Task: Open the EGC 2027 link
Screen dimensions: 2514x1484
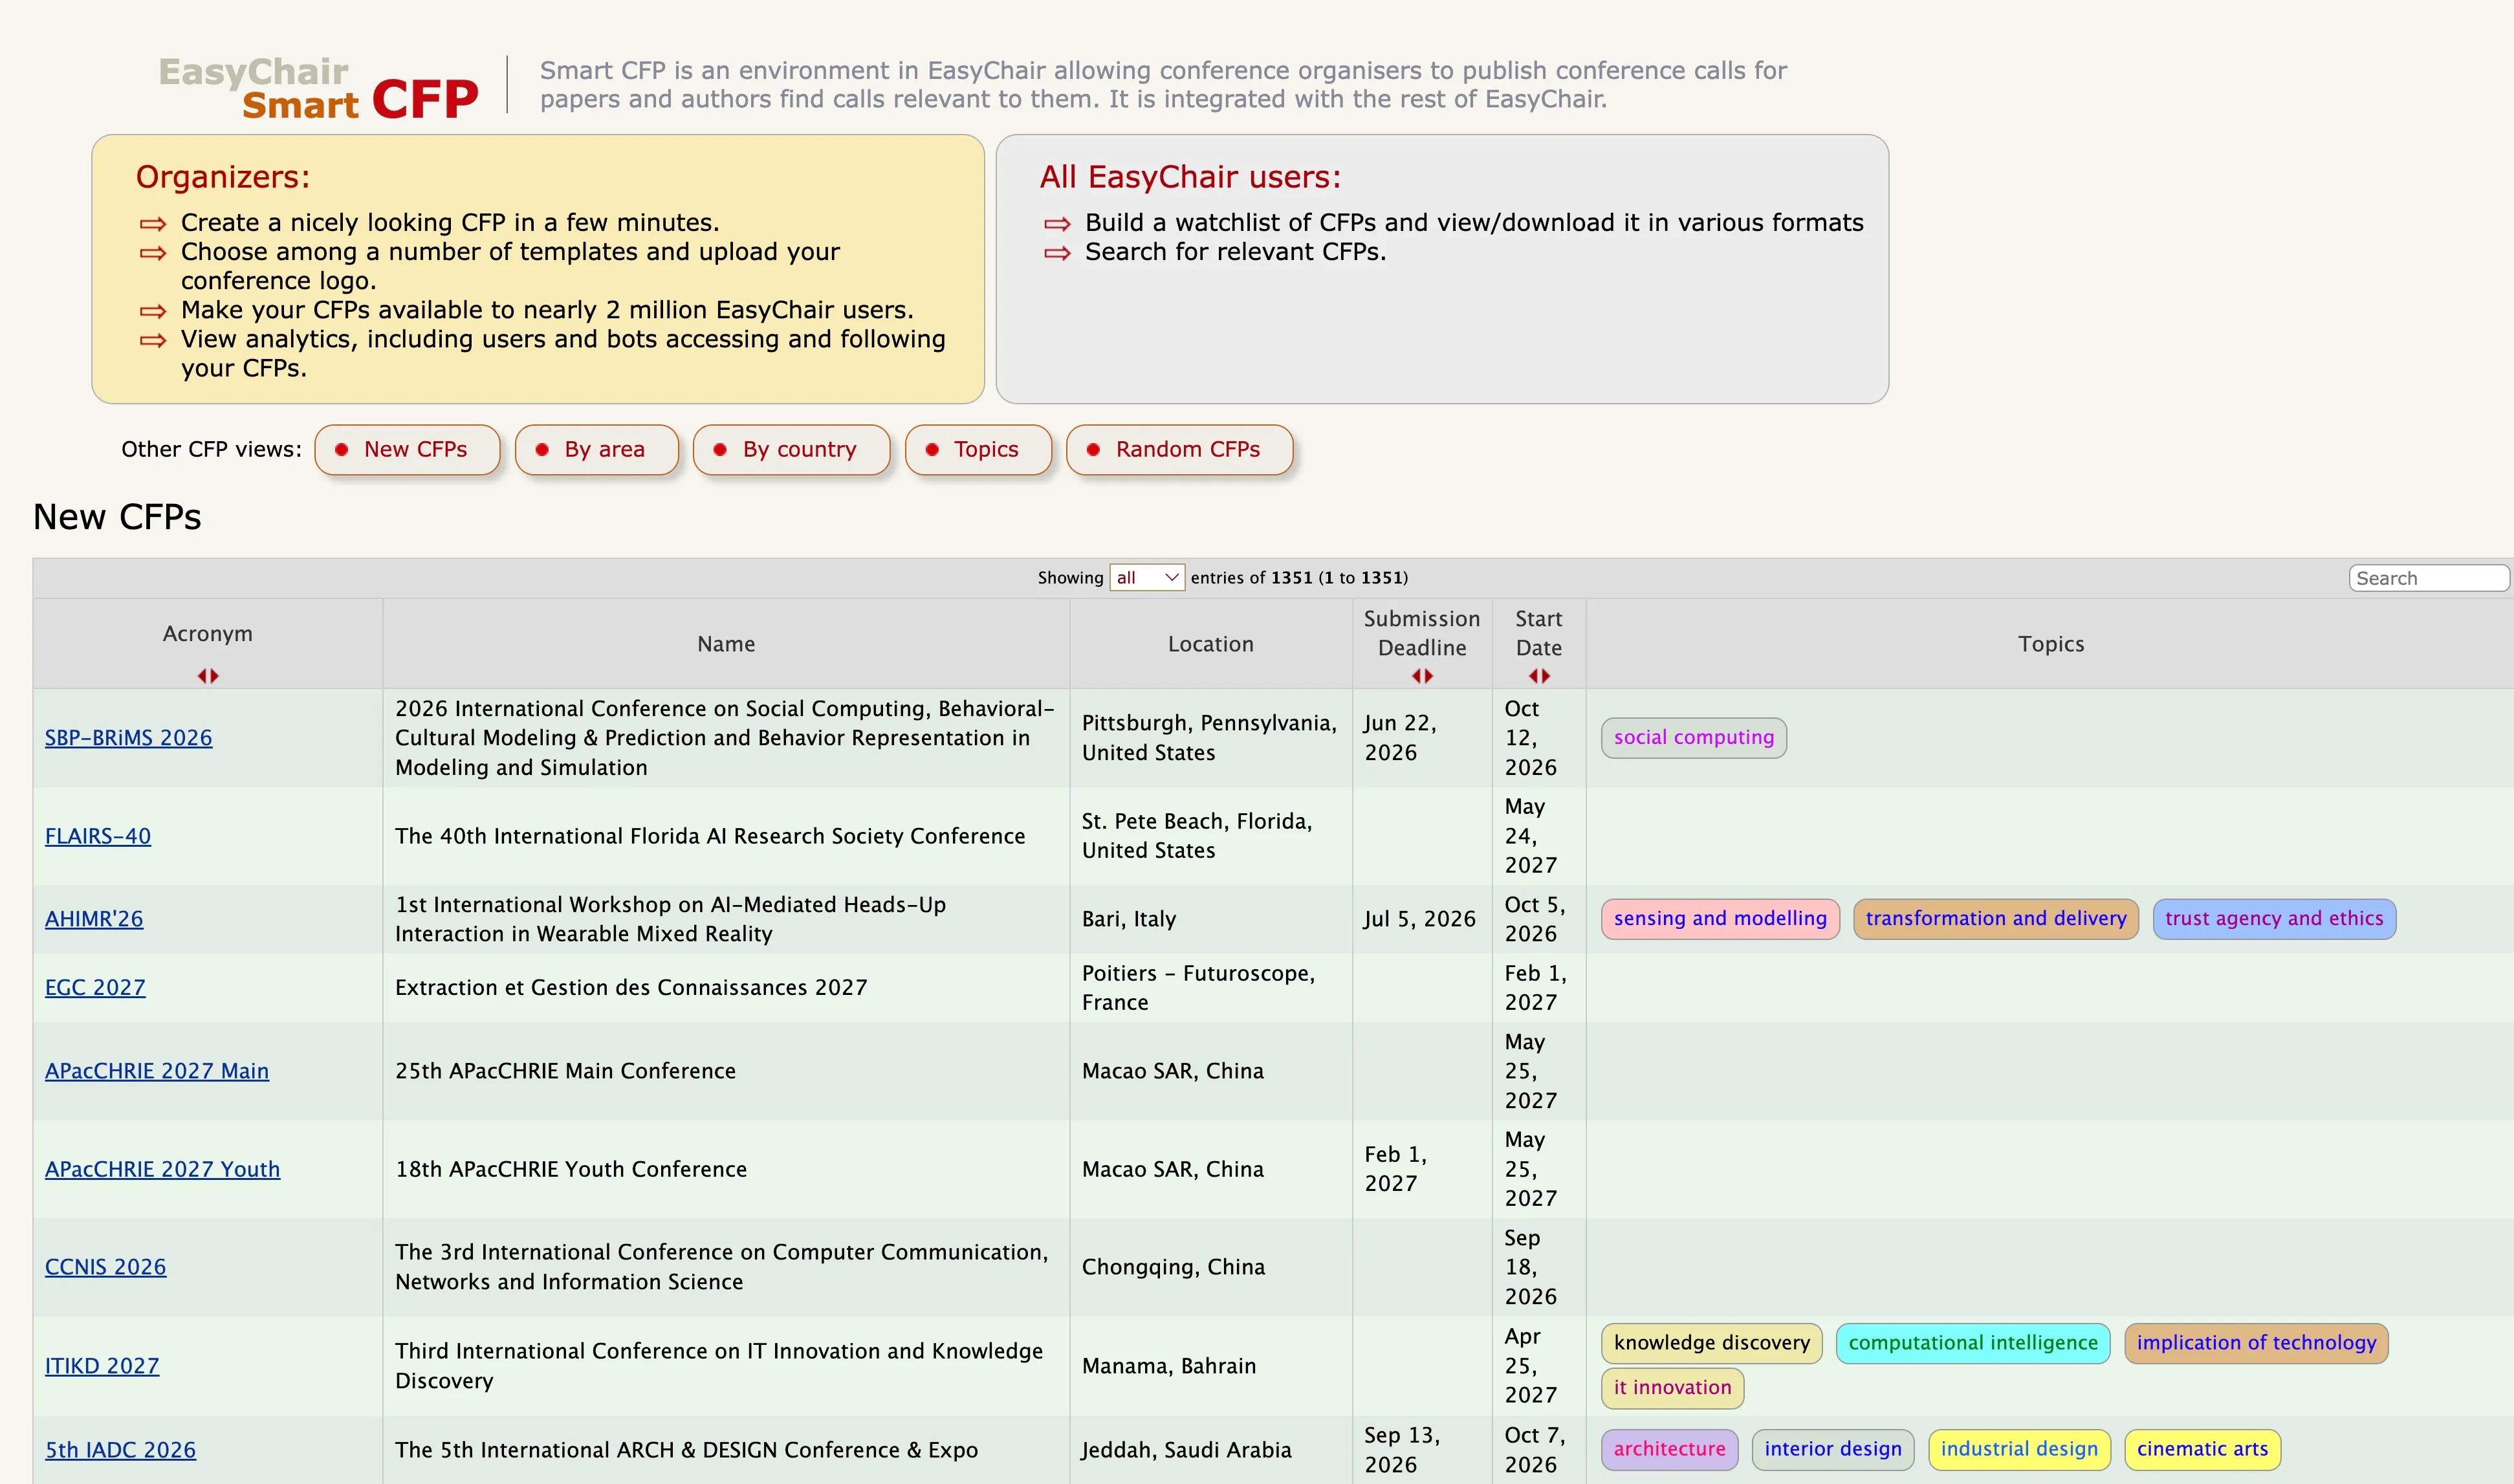Action: pyautogui.click(x=95, y=988)
